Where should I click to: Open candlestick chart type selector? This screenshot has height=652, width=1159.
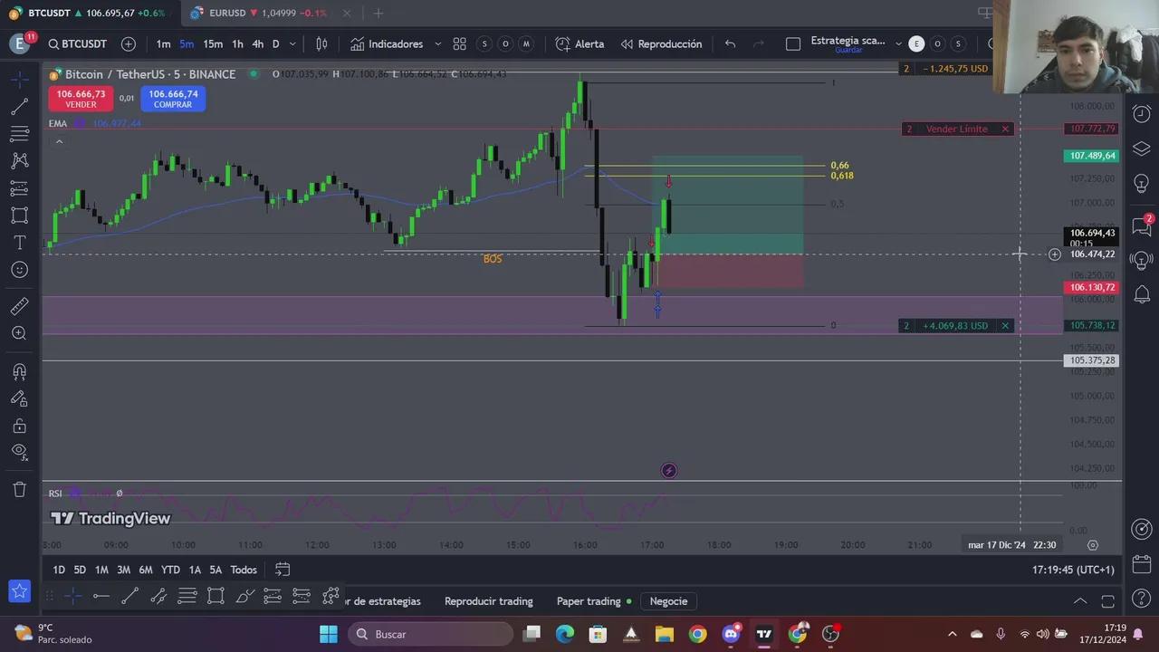pyautogui.click(x=321, y=44)
